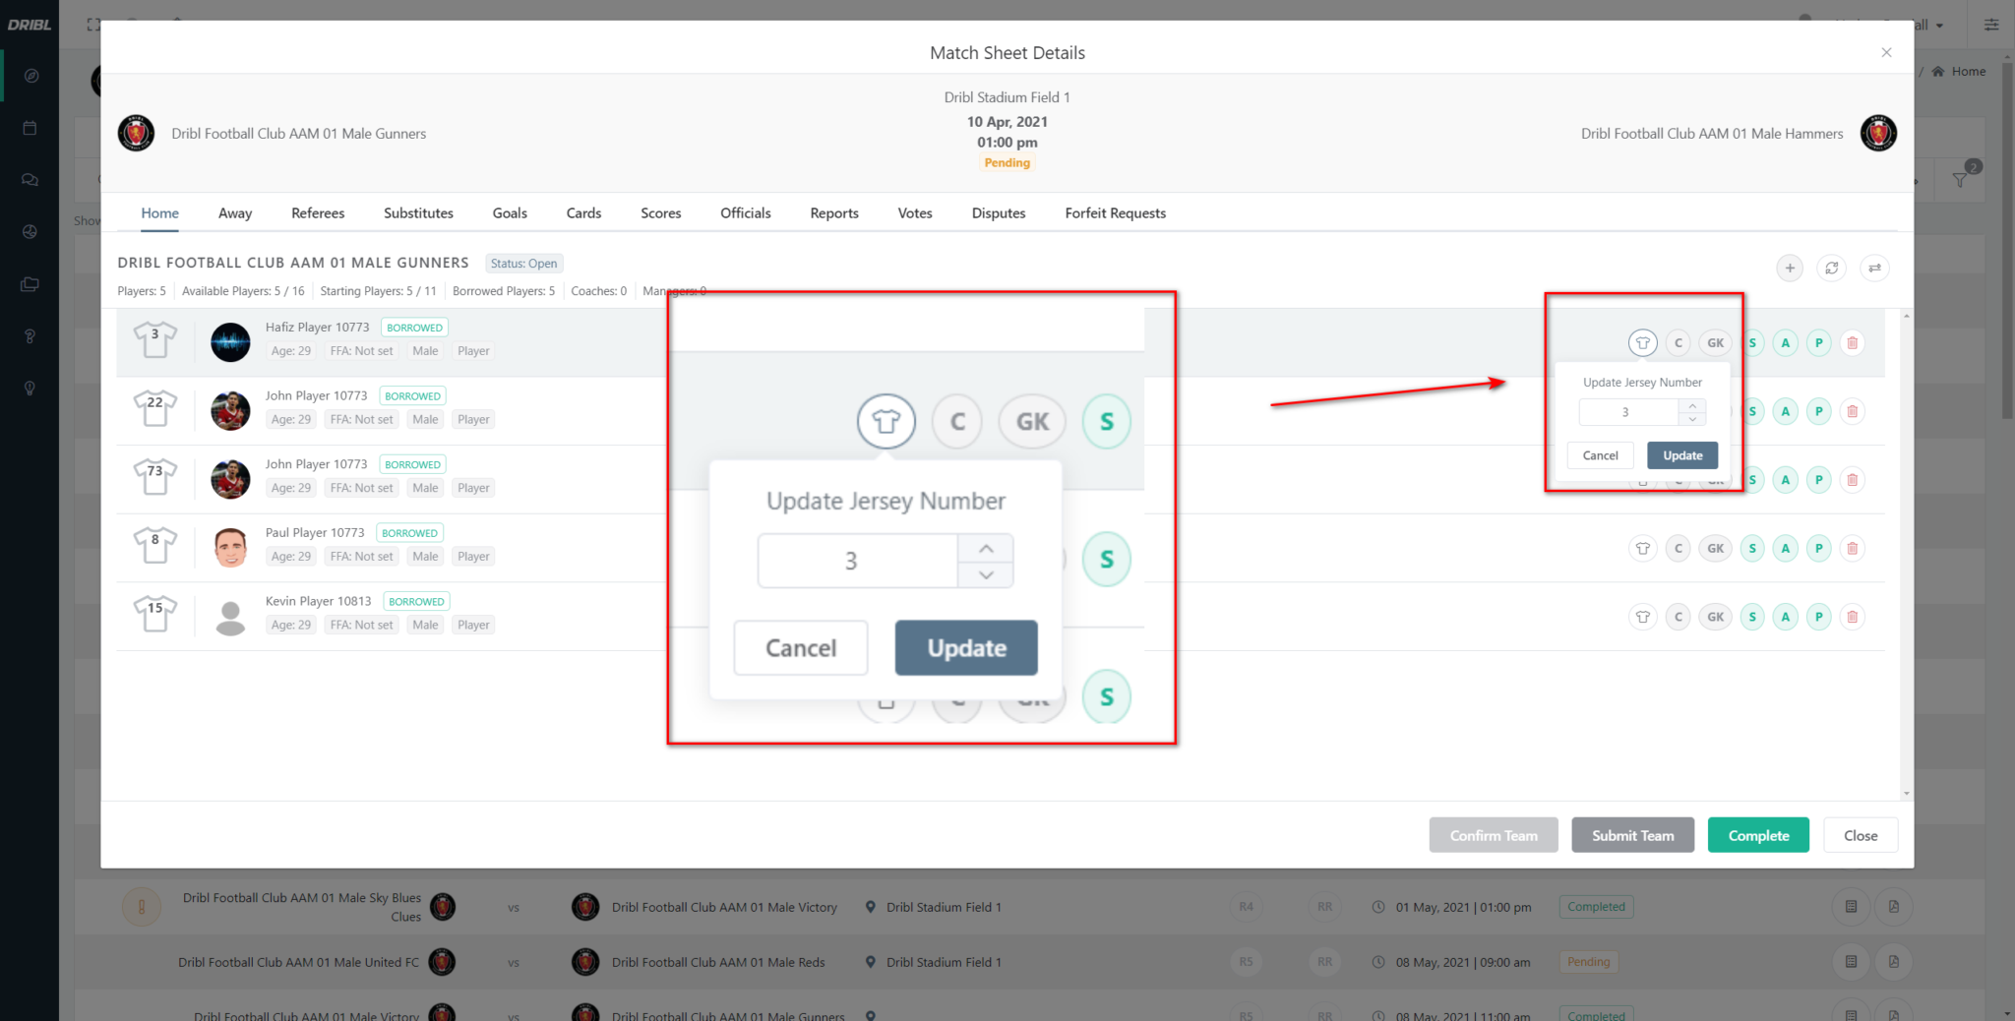Viewport: 2015px width, 1021px height.
Task: Switch to the Cards tab
Action: 583,212
